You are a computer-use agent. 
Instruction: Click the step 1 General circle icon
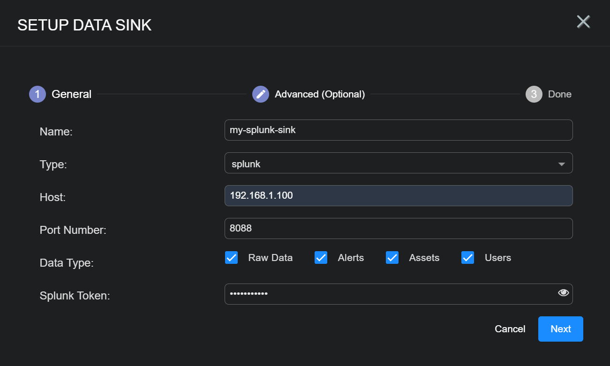pyautogui.click(x=38, y=94)
